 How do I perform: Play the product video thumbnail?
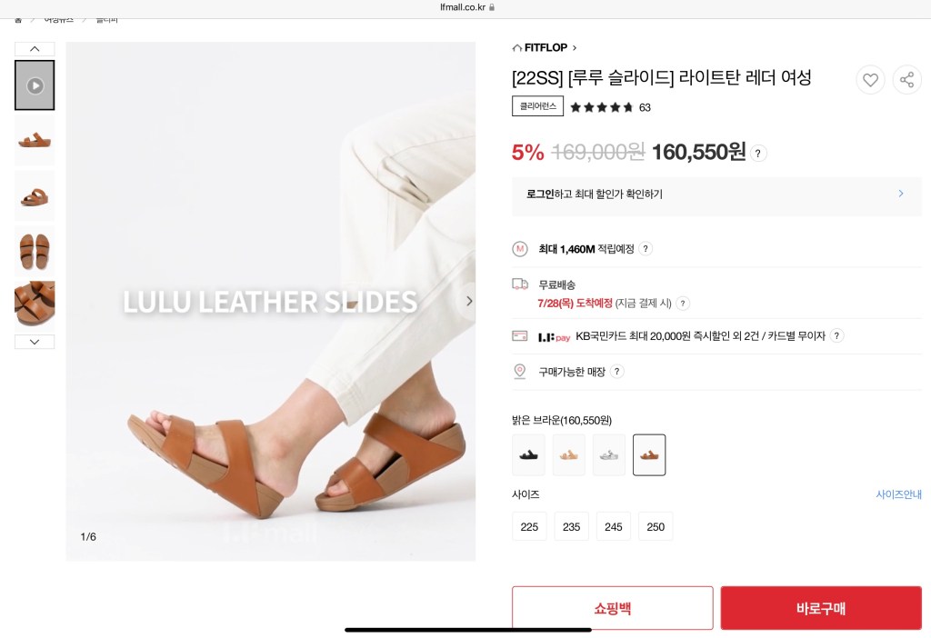click(35, 85)
